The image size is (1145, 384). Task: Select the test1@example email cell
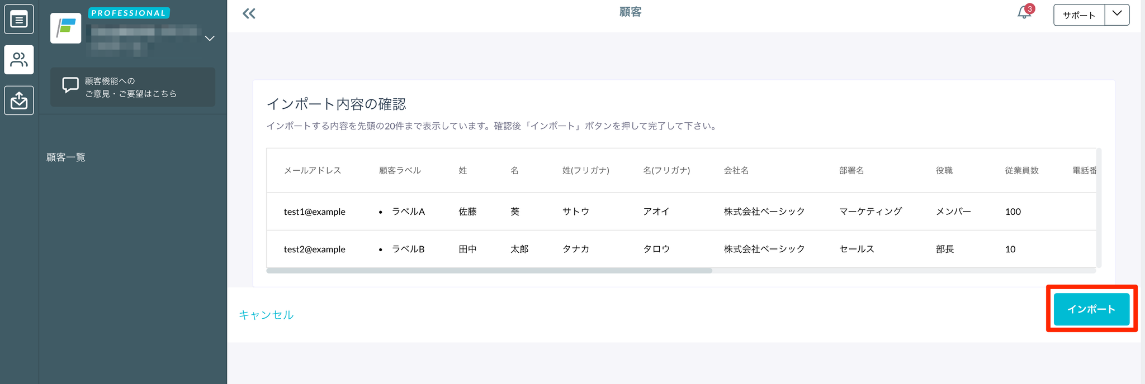[315, 212]
